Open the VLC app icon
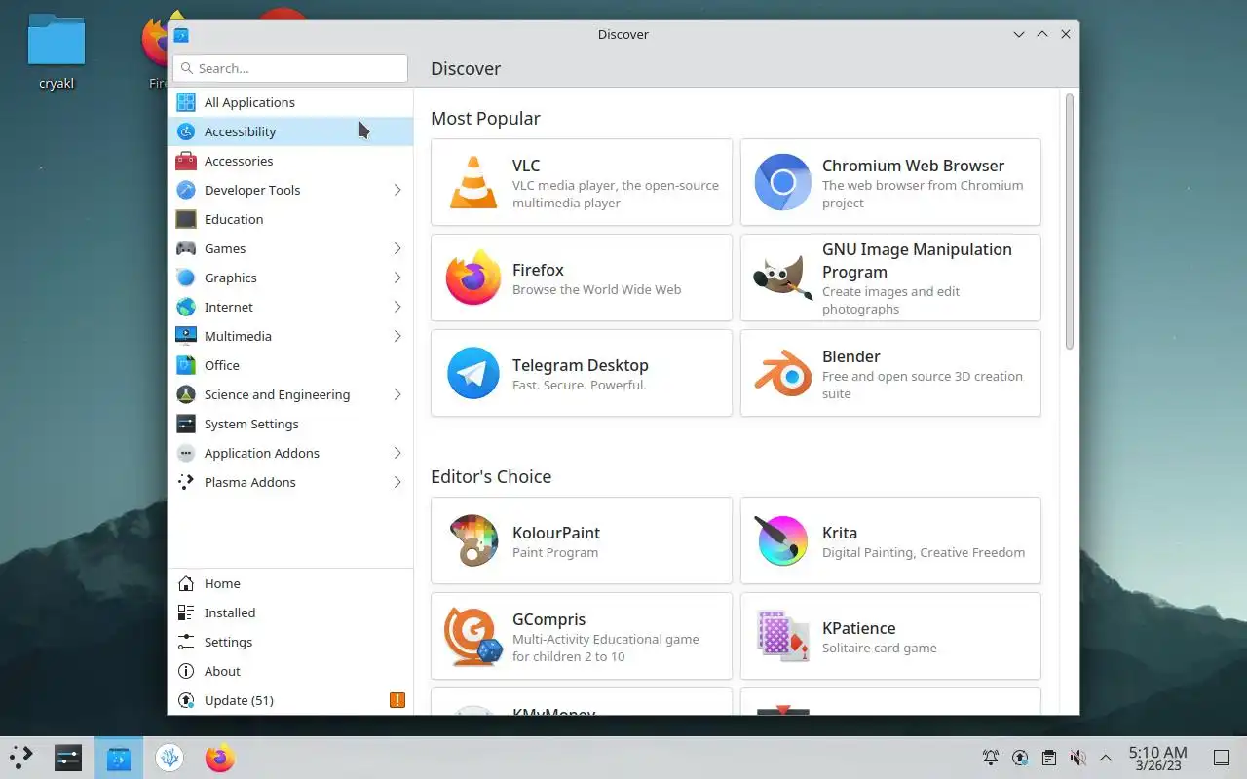 coord(473,182)
